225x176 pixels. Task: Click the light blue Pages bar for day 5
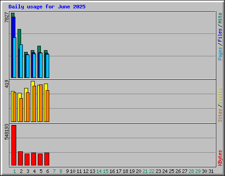pos(41,65)
